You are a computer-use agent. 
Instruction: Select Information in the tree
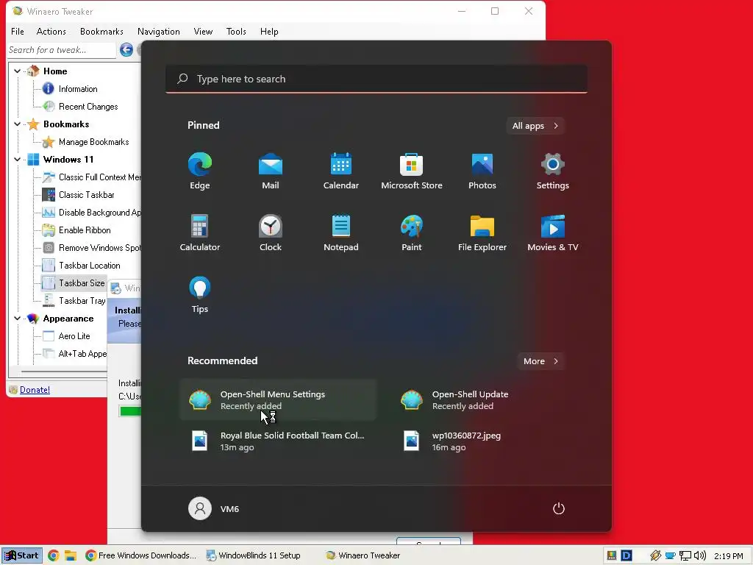click(78, 89)
